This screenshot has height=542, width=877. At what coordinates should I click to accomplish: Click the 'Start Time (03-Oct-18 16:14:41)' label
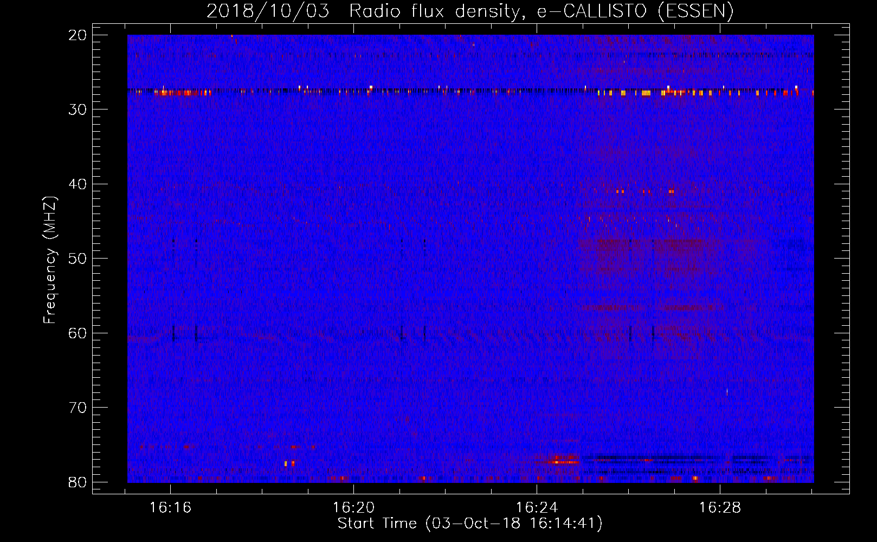point(470,523)
